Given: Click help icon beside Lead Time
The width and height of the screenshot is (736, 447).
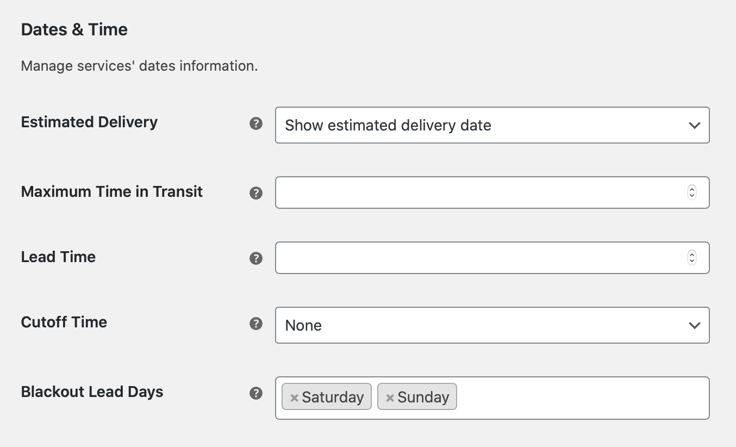Looking at the screenshot, I should point(256,258).
